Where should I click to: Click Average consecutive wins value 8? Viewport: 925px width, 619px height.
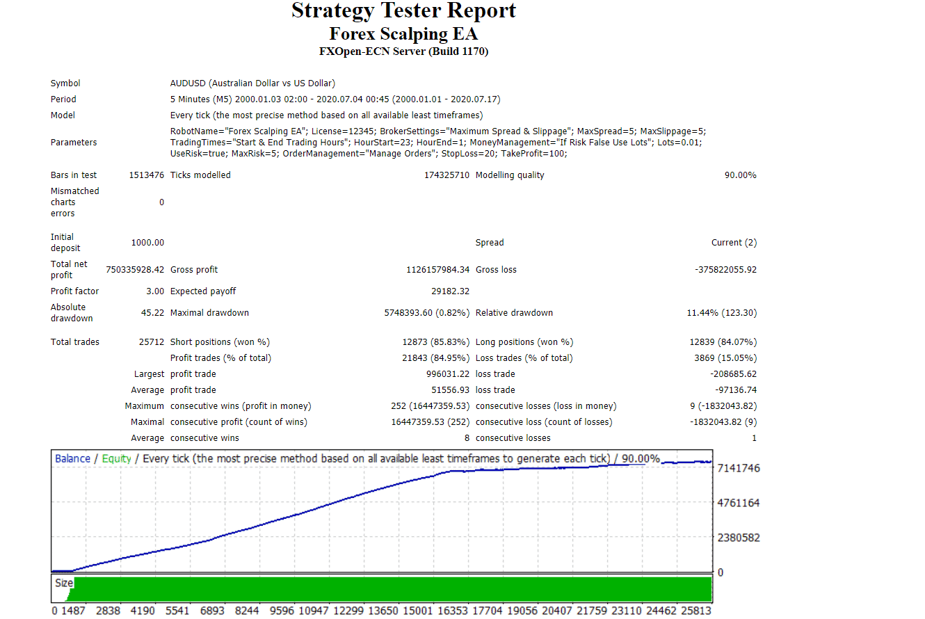467,438
